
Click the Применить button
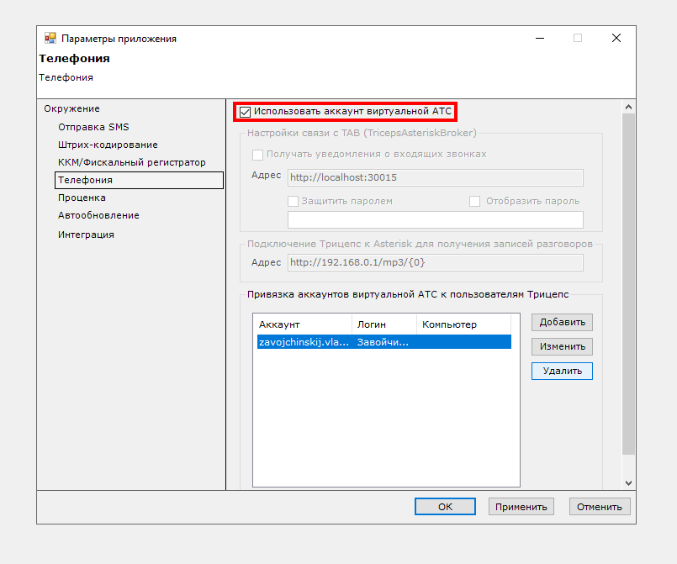521,507
